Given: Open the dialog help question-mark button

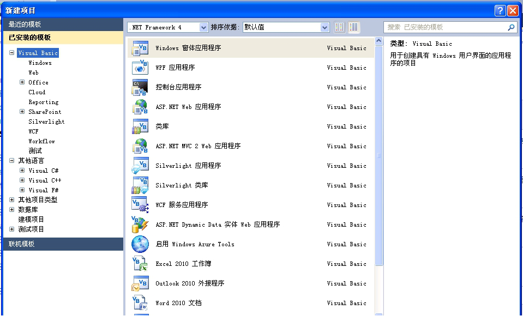Looking at the screenshot, I should tap(500, 11).
